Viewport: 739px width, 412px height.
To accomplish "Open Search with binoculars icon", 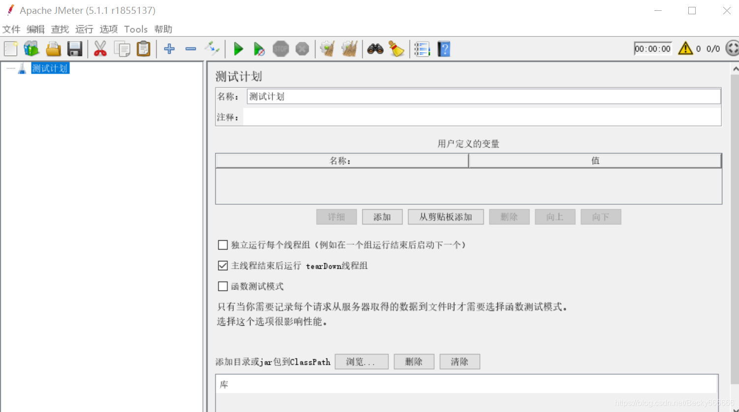I will coord(375,49).
